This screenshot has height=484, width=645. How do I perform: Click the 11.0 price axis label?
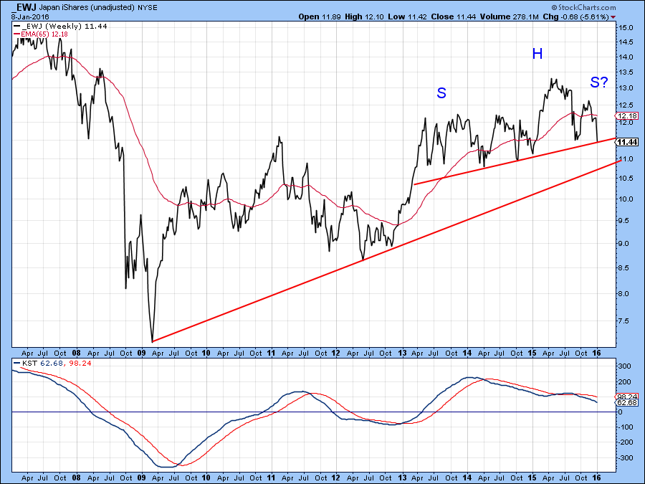[x=625, y=159]
